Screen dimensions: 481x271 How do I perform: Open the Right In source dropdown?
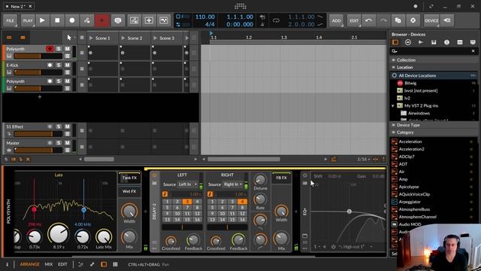[233, 184]
